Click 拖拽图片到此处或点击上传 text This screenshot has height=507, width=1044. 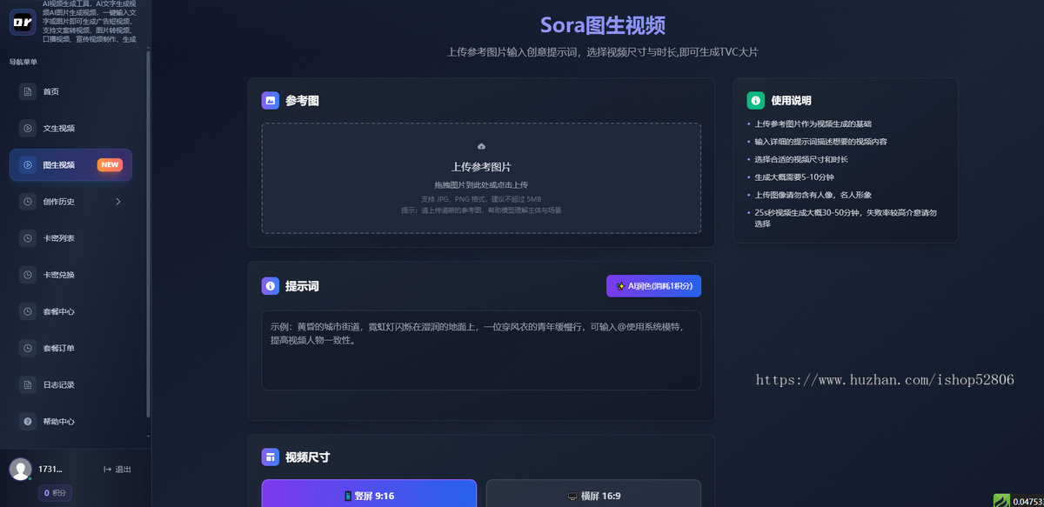click(481, 185)
